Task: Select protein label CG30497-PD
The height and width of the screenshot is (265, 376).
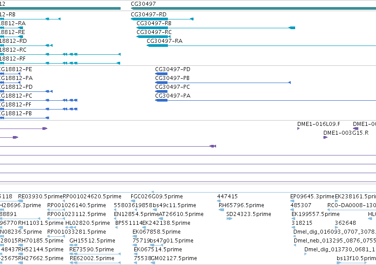Action: click(173, 69)
